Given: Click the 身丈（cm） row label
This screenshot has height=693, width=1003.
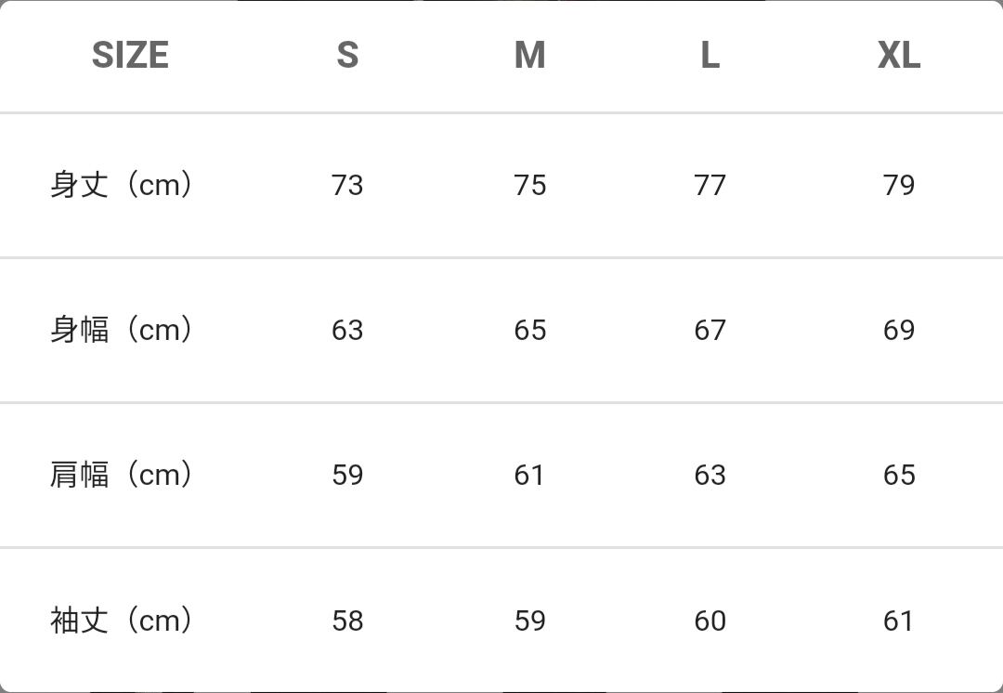Looking at the screenshot, I should point(122,185).
